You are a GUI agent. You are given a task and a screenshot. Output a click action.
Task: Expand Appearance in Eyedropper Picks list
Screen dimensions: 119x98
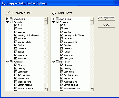[x=7, y=19]
